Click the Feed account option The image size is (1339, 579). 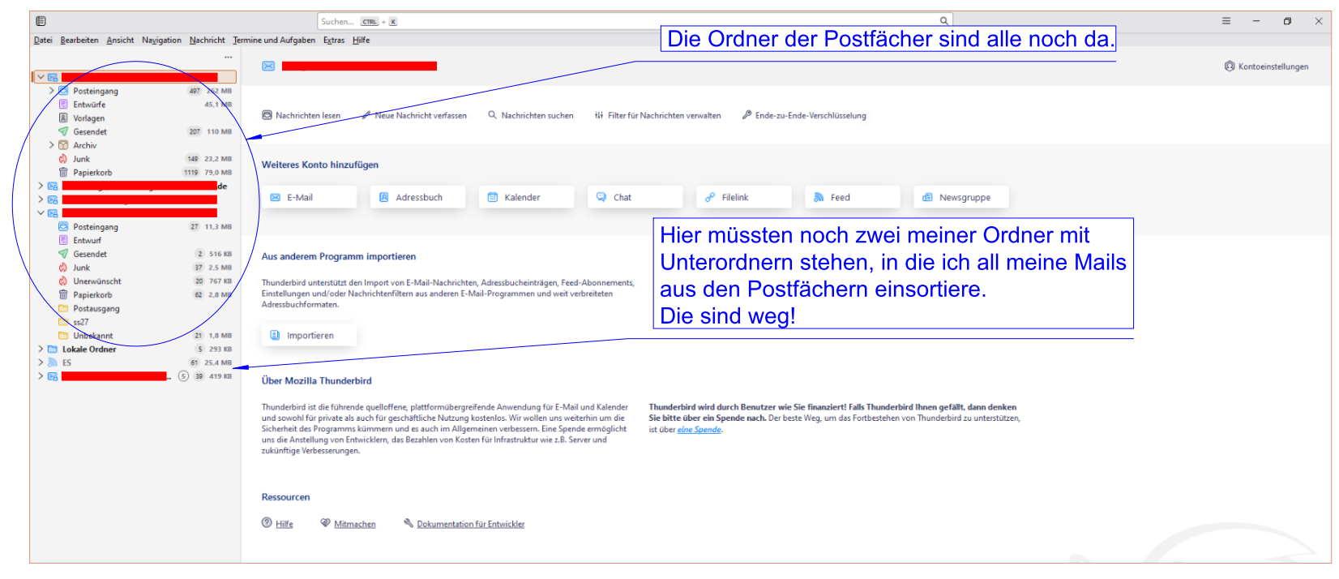[x=853, y=197]
